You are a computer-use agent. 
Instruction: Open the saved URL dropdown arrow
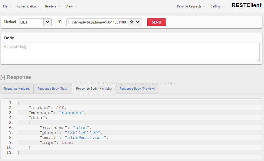(138, 22)
